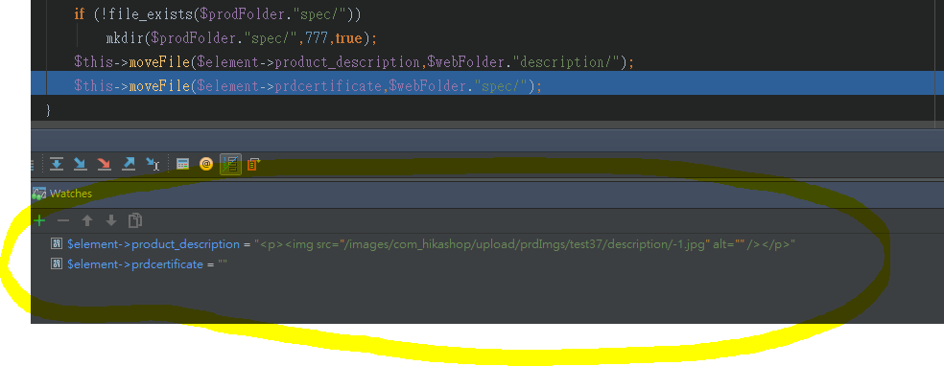Click Step Into blue arrow icon

[80, 164]
